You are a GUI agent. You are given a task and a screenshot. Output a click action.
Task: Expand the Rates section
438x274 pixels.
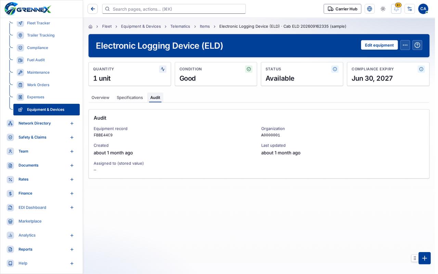coord(72,179)
